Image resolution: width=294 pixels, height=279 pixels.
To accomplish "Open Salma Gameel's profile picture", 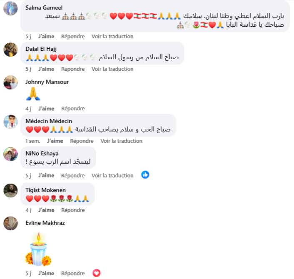I will [x=10, y=8].
